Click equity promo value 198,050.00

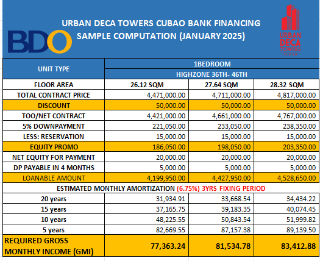pos(221,147)
